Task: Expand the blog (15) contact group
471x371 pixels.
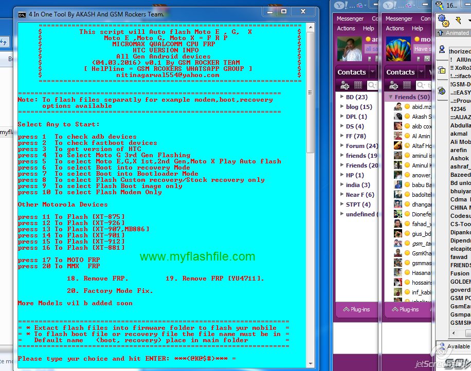Action: pyautogui.click(x=342, y=106)
